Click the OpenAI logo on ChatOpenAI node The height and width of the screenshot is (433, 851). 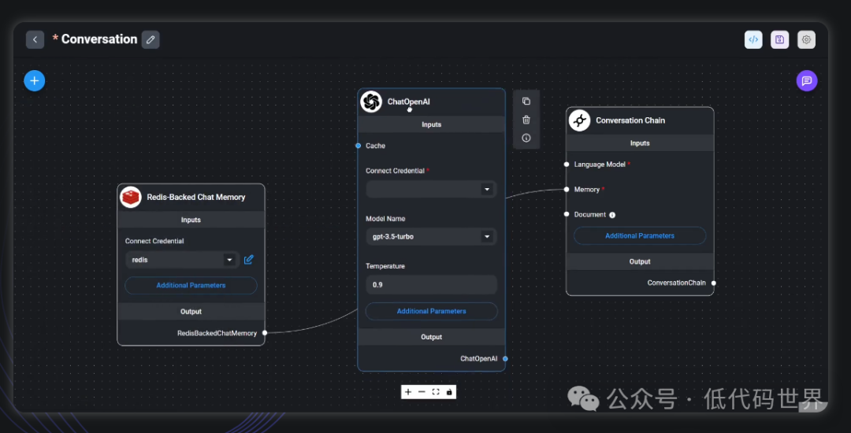tap(371, 102)
